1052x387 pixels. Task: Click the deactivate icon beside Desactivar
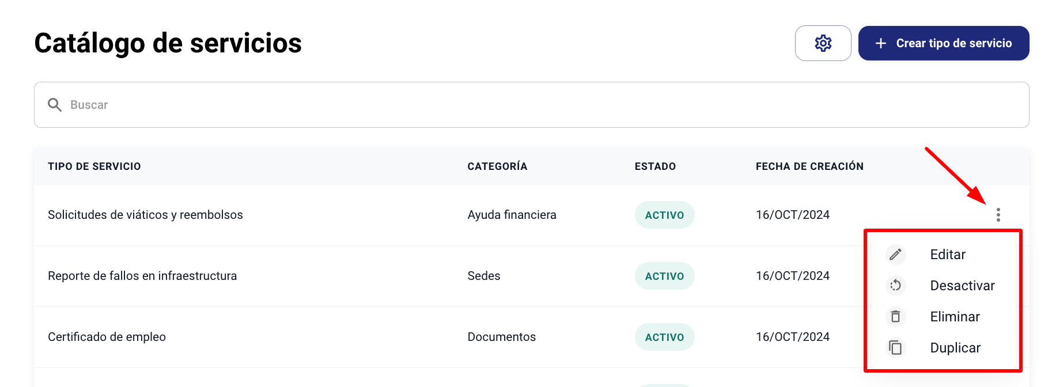tap(895, 286)
